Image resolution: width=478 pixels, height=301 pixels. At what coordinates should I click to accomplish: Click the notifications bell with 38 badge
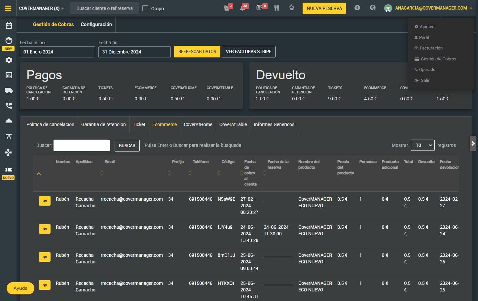(243, 8)
